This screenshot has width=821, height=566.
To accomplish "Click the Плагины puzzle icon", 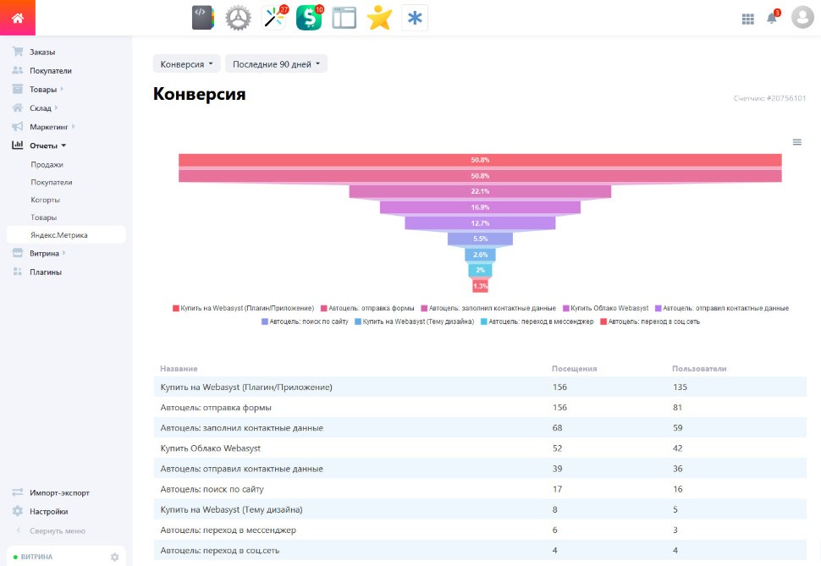I will tap(18, 272).
